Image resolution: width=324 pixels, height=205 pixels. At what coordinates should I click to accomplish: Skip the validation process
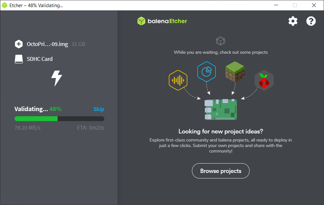99,109
